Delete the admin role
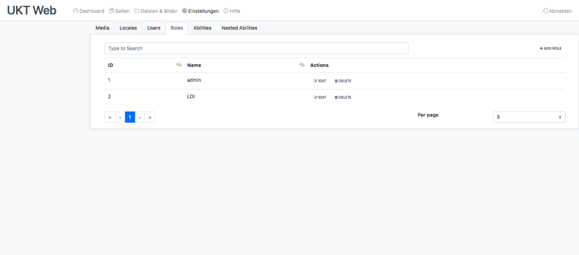Image resolution: width=579 pixels, height=255 pixels. point(342,81)
